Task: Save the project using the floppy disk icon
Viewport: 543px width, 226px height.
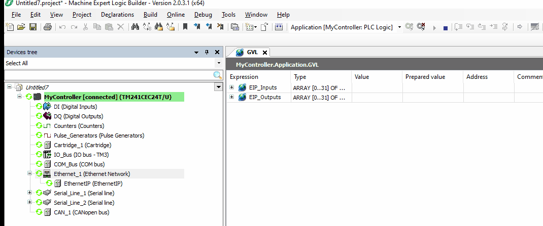Action: 33,27
